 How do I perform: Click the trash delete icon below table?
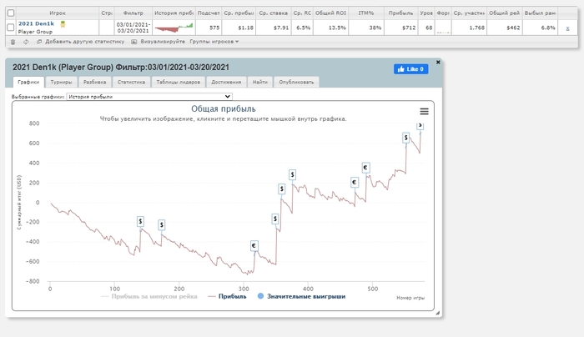coord(13,42)
